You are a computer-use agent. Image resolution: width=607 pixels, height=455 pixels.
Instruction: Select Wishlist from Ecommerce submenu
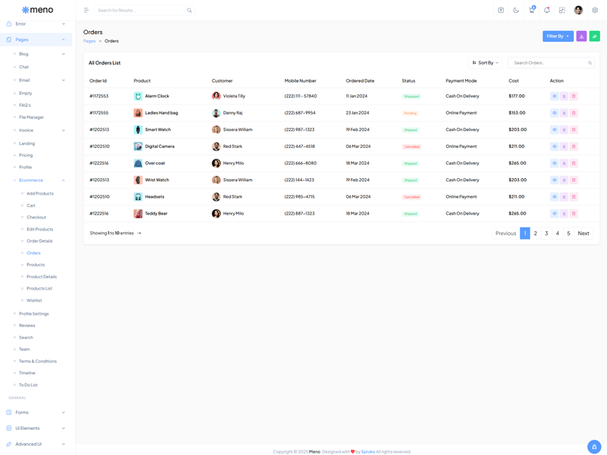tap(34, 300)
